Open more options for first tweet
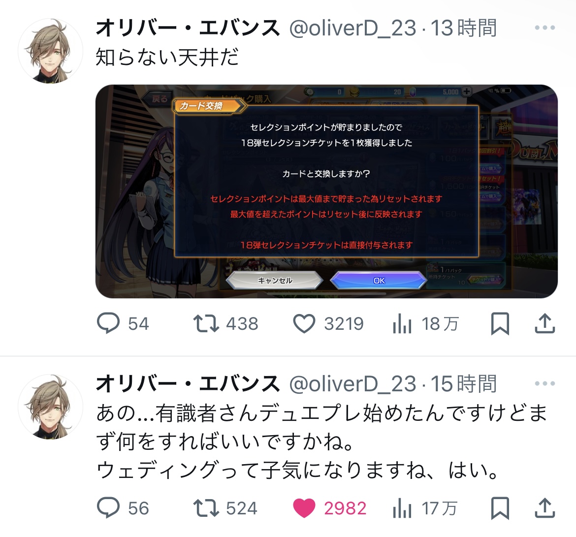 [545, 28]
